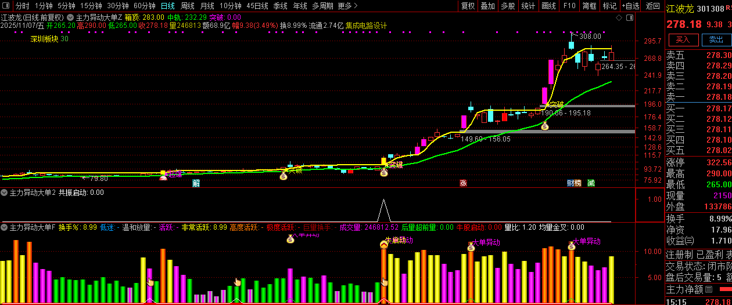The width and height of the screenshot is (732, 305).
Task: Switch to 1分钟 period
Action: pyautogui.click(x=44, y=6)
